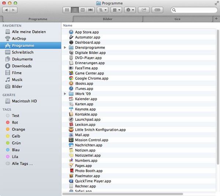
Task: Select the Automator.app icon
Action: pos(71,37)
